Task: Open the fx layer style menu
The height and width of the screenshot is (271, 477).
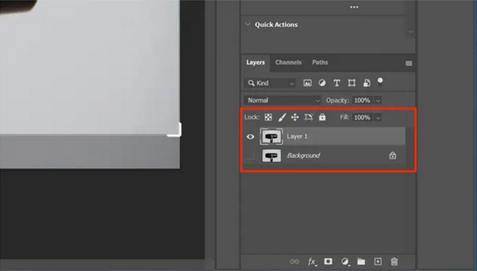Action: 312,262
